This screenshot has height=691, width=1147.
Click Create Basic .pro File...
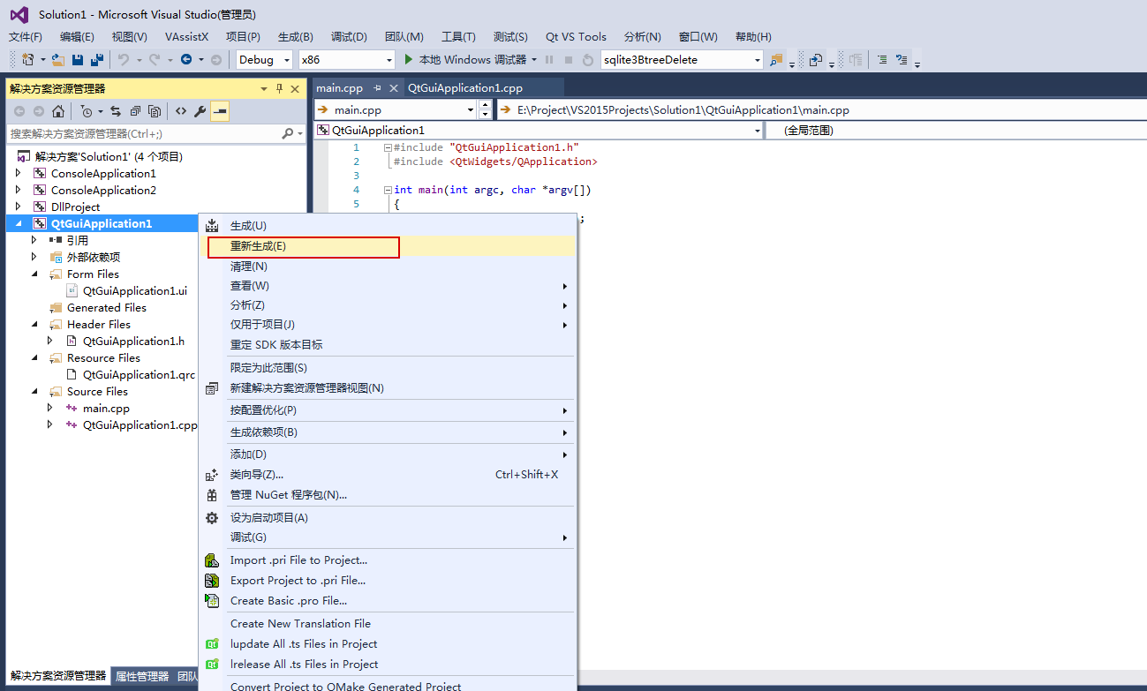pyautogui.click(x=389, y=601)
